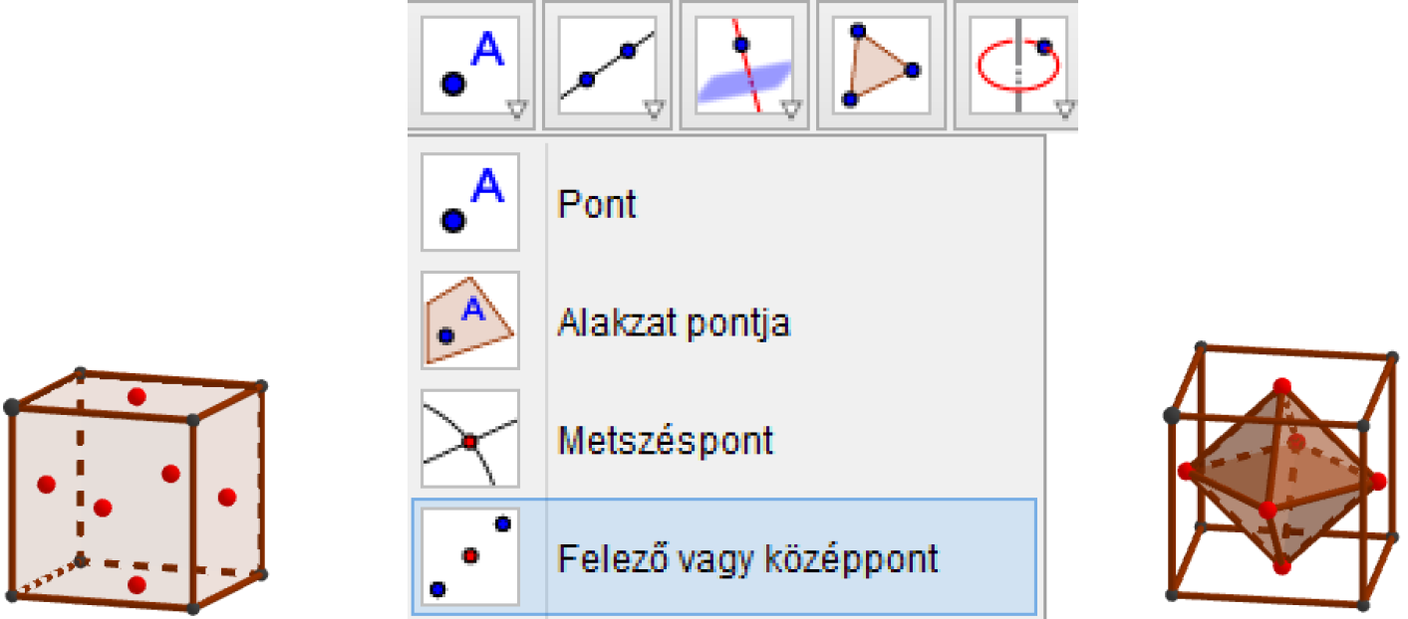Select the Circle with axis tool
1408x619 pixels.
(x=1016, y=65)
